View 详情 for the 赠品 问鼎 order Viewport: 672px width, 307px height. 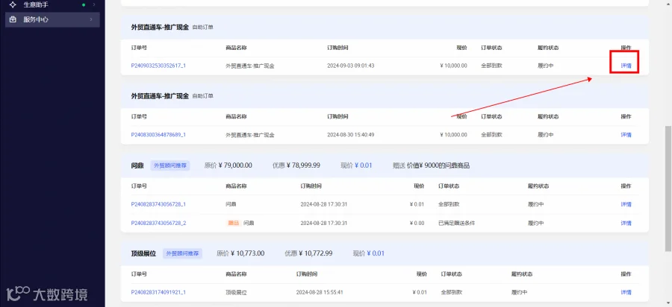point(626,224)
